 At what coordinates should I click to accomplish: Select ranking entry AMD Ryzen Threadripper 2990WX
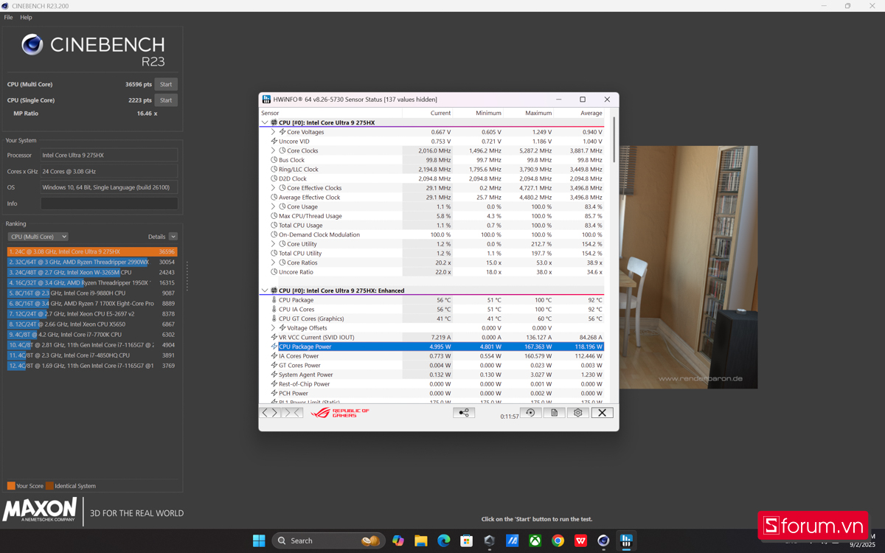click(x=92, y=262)
